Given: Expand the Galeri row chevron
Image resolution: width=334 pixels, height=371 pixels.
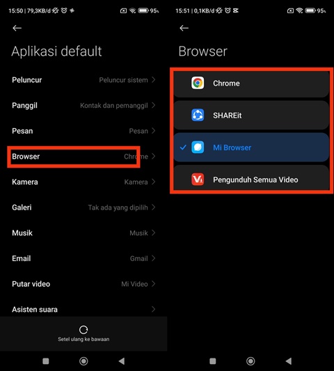Looking at the screenshot, I should click(154, 207).
